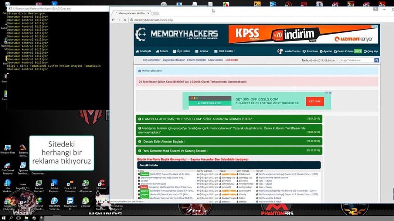Open Yeni Deneme Mod Sistemi announcement
Viewport: 394px width, 221px height.
(229, 151)
